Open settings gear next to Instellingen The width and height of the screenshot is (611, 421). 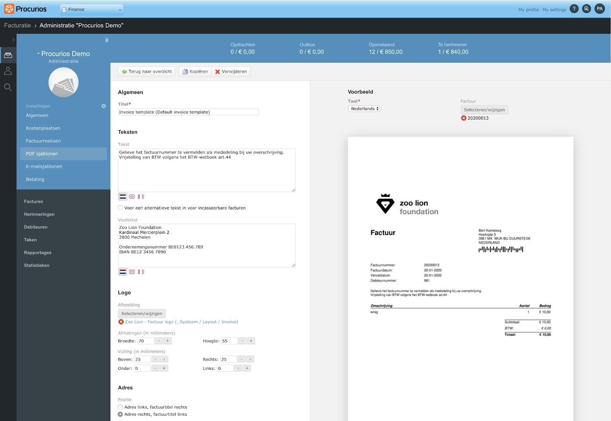pyautogui.click(x=103, y=106)
